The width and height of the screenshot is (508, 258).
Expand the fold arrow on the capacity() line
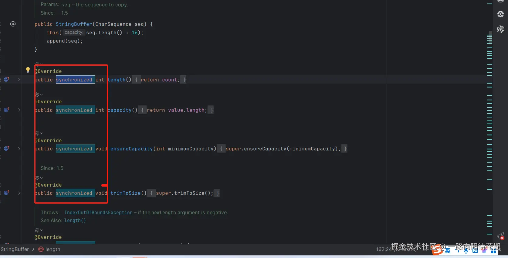(19, 110)
